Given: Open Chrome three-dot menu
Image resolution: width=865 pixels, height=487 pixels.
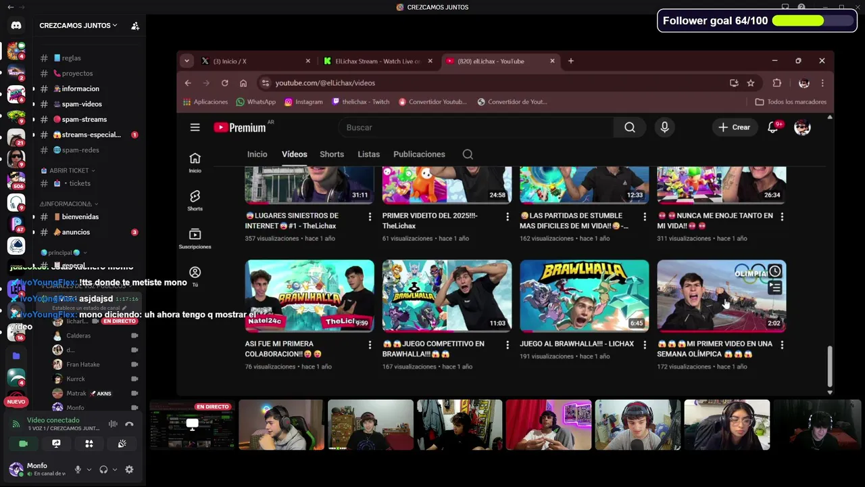Looking at the screenshot, I should (822, 83).
